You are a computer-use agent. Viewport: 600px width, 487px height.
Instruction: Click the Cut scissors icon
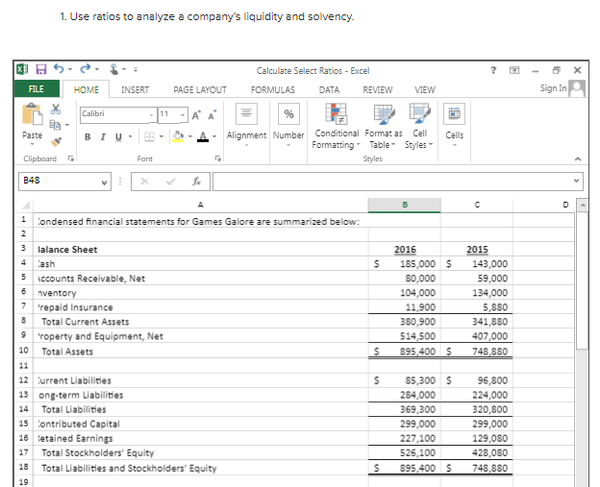pos(56,110)
